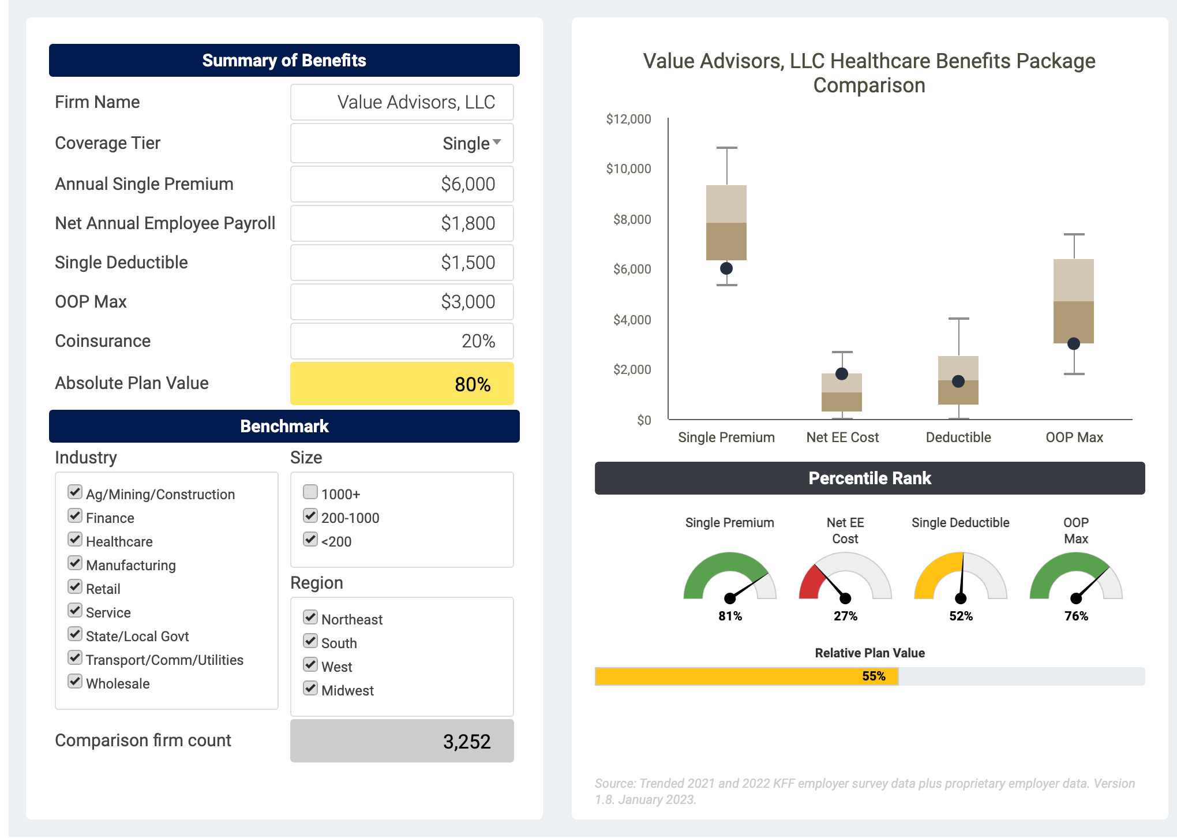
Task: Uncheck the West region checkbox
Action: click(x=310, y=665)
